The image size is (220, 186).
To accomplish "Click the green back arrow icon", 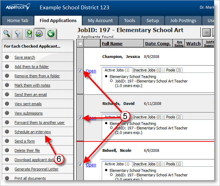I will 51,34.
